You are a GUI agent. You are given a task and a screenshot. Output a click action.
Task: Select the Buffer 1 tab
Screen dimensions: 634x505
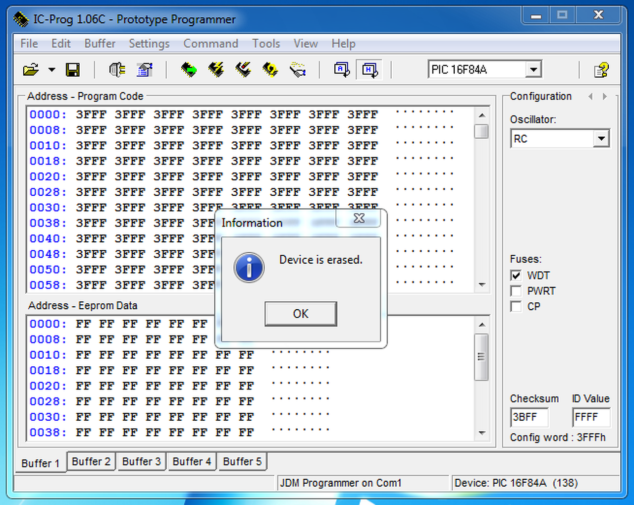pos(41,463)
